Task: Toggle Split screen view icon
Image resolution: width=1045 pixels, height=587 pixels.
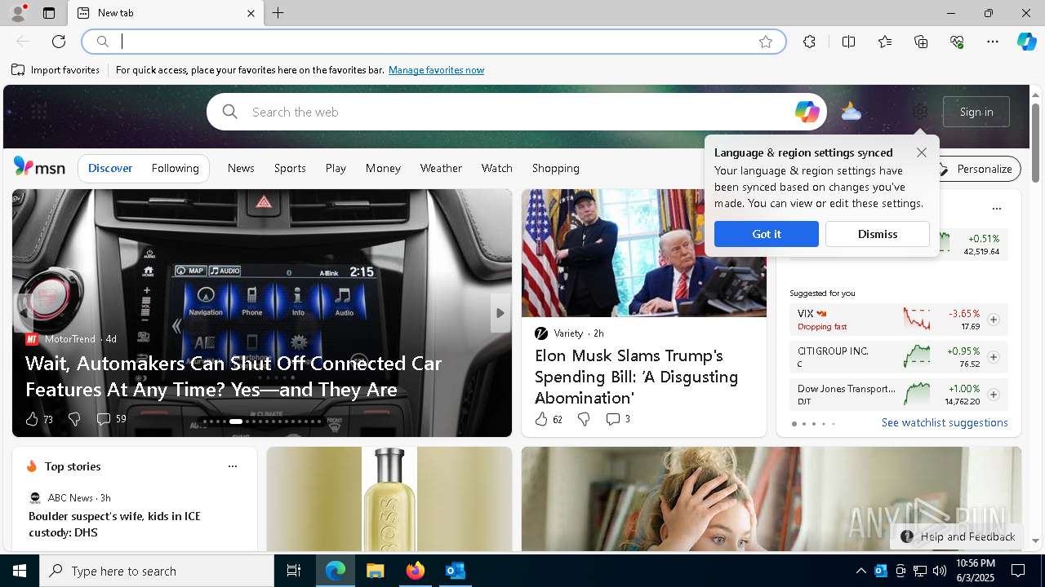Action: point(848,42)
